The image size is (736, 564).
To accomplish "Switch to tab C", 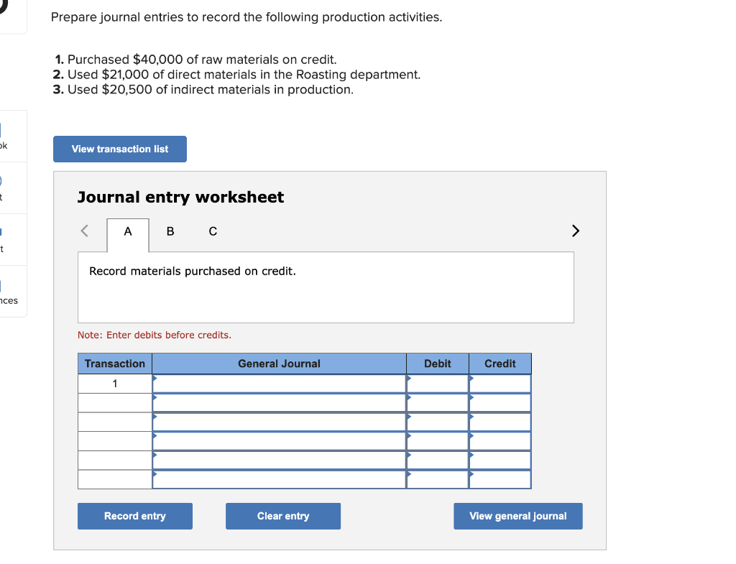I will pos(211,231).
